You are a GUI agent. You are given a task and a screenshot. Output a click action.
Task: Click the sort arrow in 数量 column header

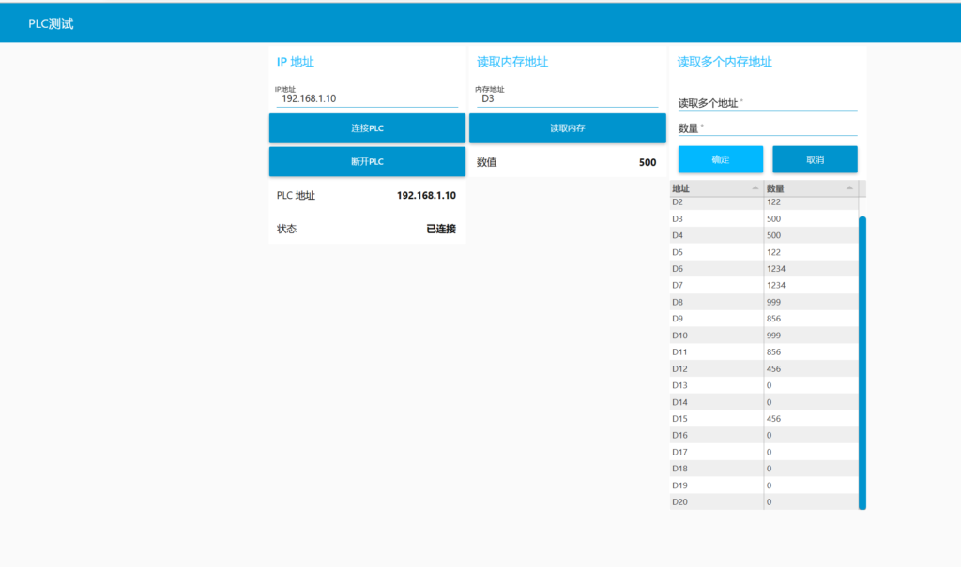[849, 188]
